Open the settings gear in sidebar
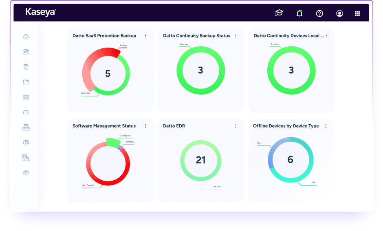The width and height of the screenshot is (383, 231). 26,173
